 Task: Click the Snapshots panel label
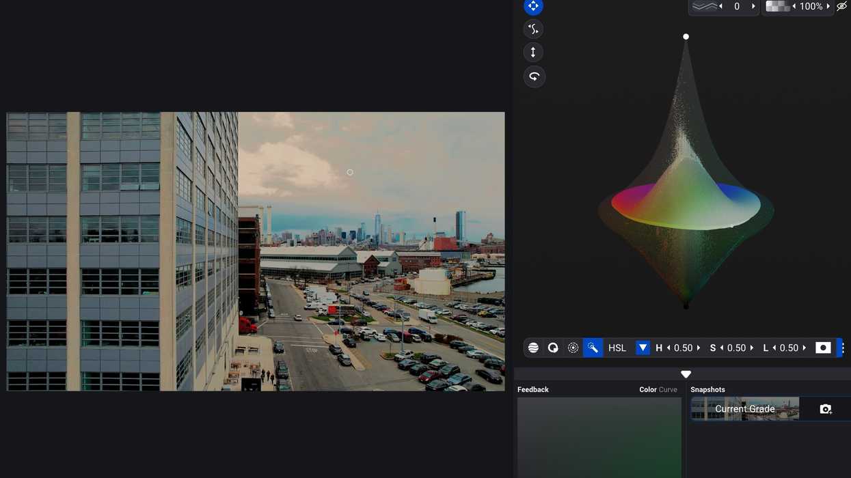(707, 390)
